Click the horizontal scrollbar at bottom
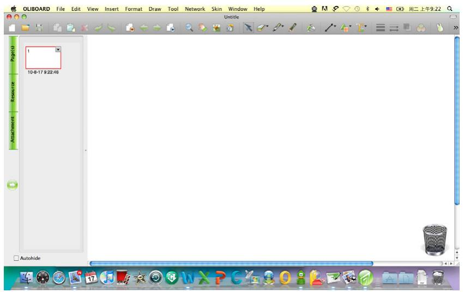Screen dimensions: 464x292 (231, 264)
